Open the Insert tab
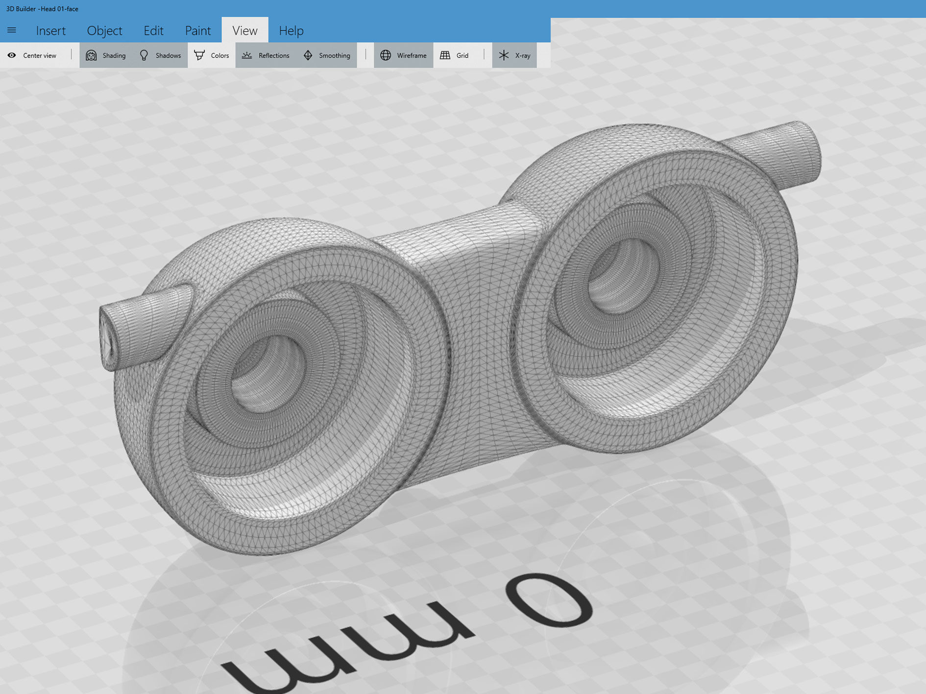 (x=51, y=30)
